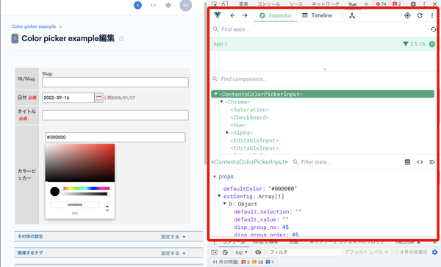
Task: Open devtools settings gear icon
Action: [413, 4]
